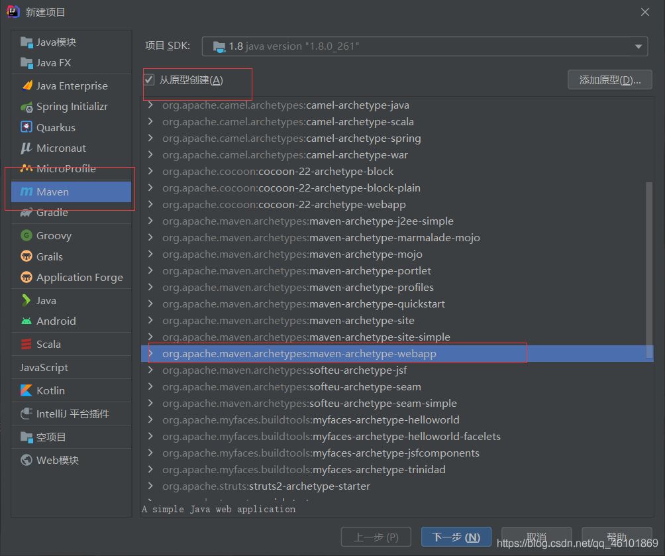Screen dimensions: 665x556
Task: Click the Web模块 globe icon
Action: click(x=26, y=460)
